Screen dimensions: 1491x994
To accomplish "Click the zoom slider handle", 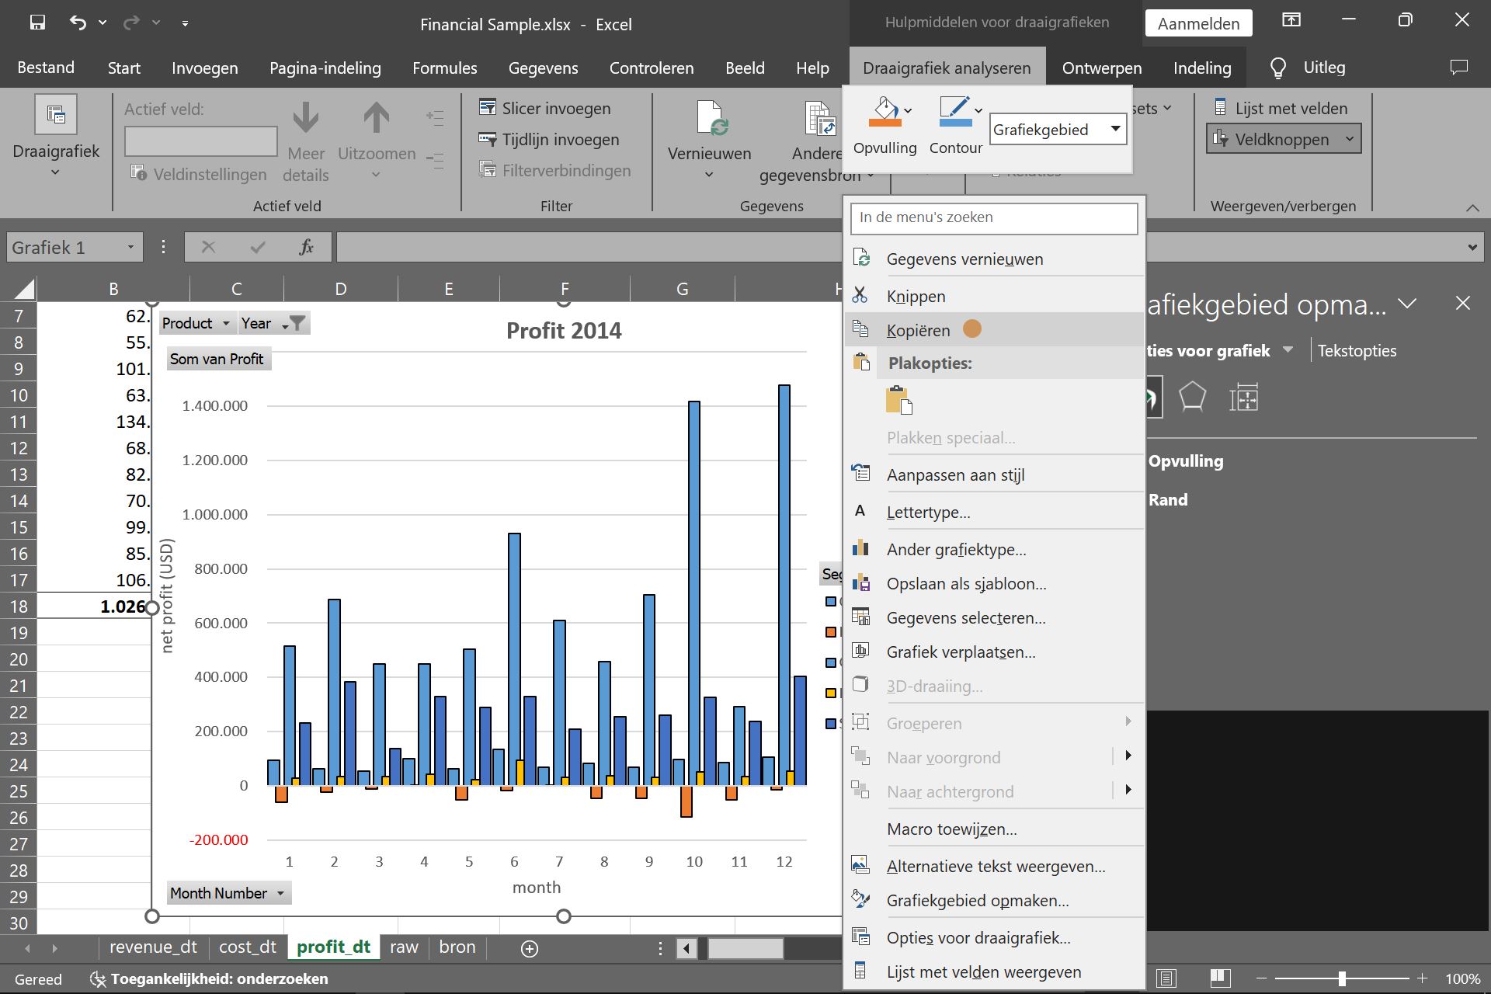I will pyautogui.click(x=1342, y=978).
